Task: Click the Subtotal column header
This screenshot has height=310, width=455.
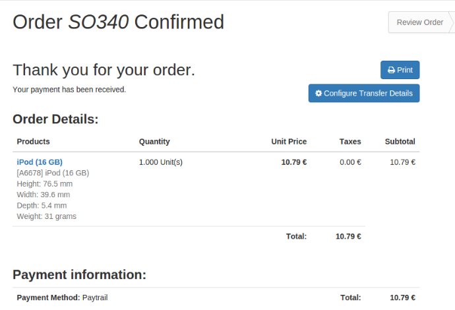Action: [x=400, y=142]
